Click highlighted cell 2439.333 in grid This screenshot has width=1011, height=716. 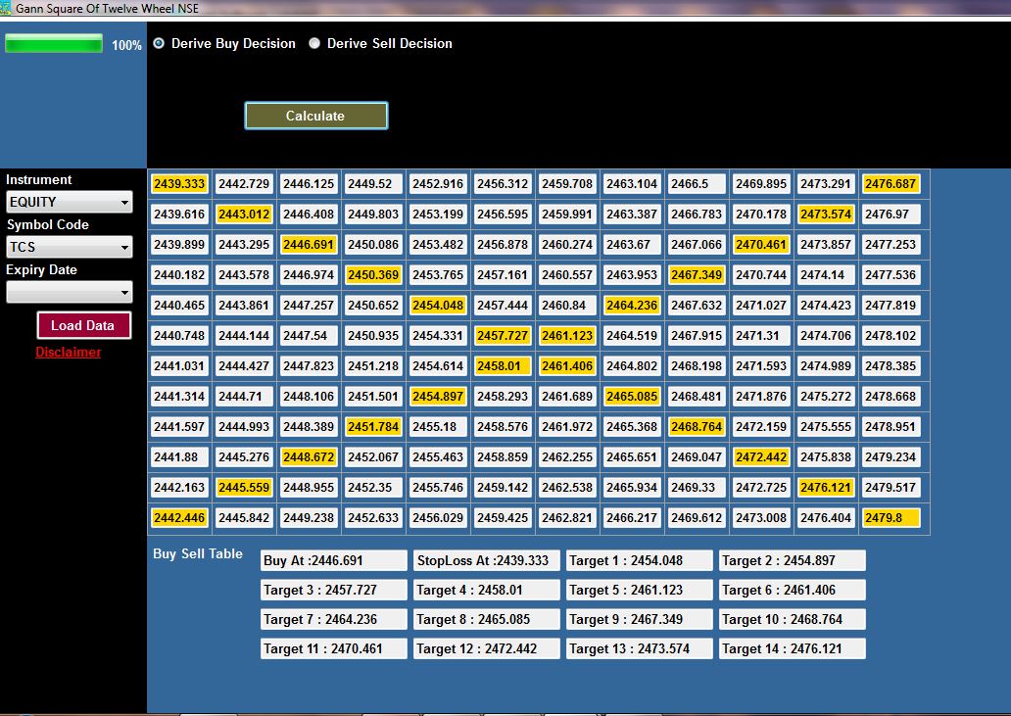179,184
